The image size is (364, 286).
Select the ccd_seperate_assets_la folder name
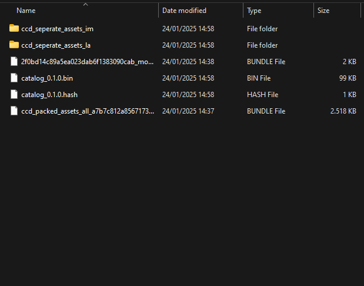pyautogui.click(x=56, y=45)
